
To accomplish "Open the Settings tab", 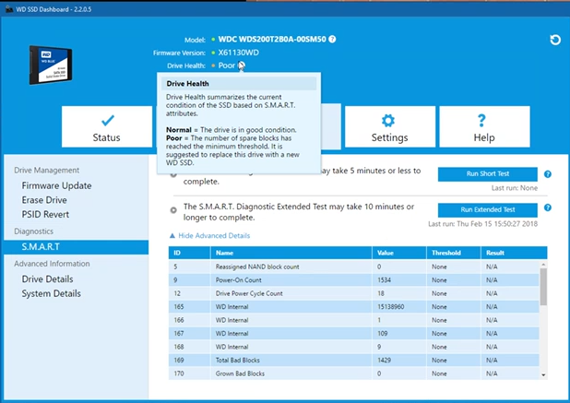I will (x=390, y=127).
